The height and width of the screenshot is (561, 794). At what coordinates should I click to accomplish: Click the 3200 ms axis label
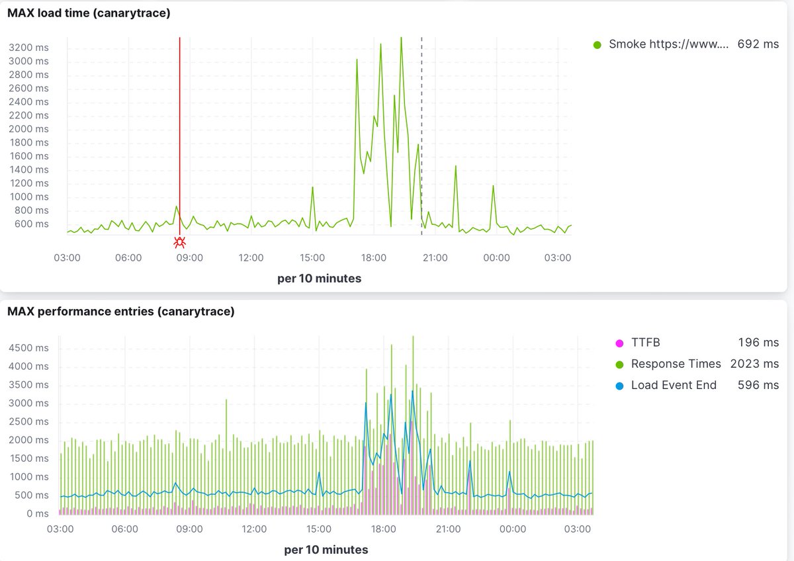29,48
